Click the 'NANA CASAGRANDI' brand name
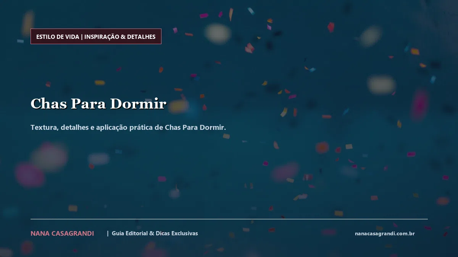This screenshot has height=257, width=458. tap(62, 233)
